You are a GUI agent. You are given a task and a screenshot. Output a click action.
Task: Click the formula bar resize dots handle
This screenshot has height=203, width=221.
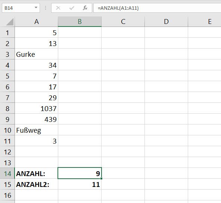tap(46, 8)
